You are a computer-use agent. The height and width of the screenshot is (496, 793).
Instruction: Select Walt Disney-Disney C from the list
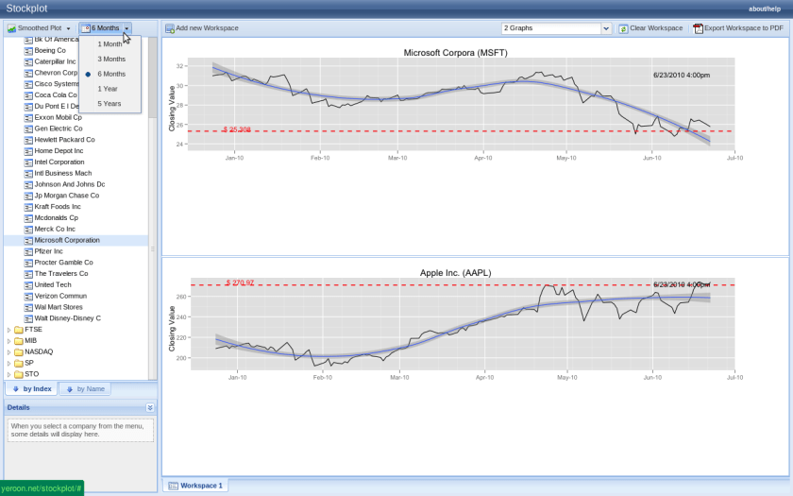click(x=67, y=318)
